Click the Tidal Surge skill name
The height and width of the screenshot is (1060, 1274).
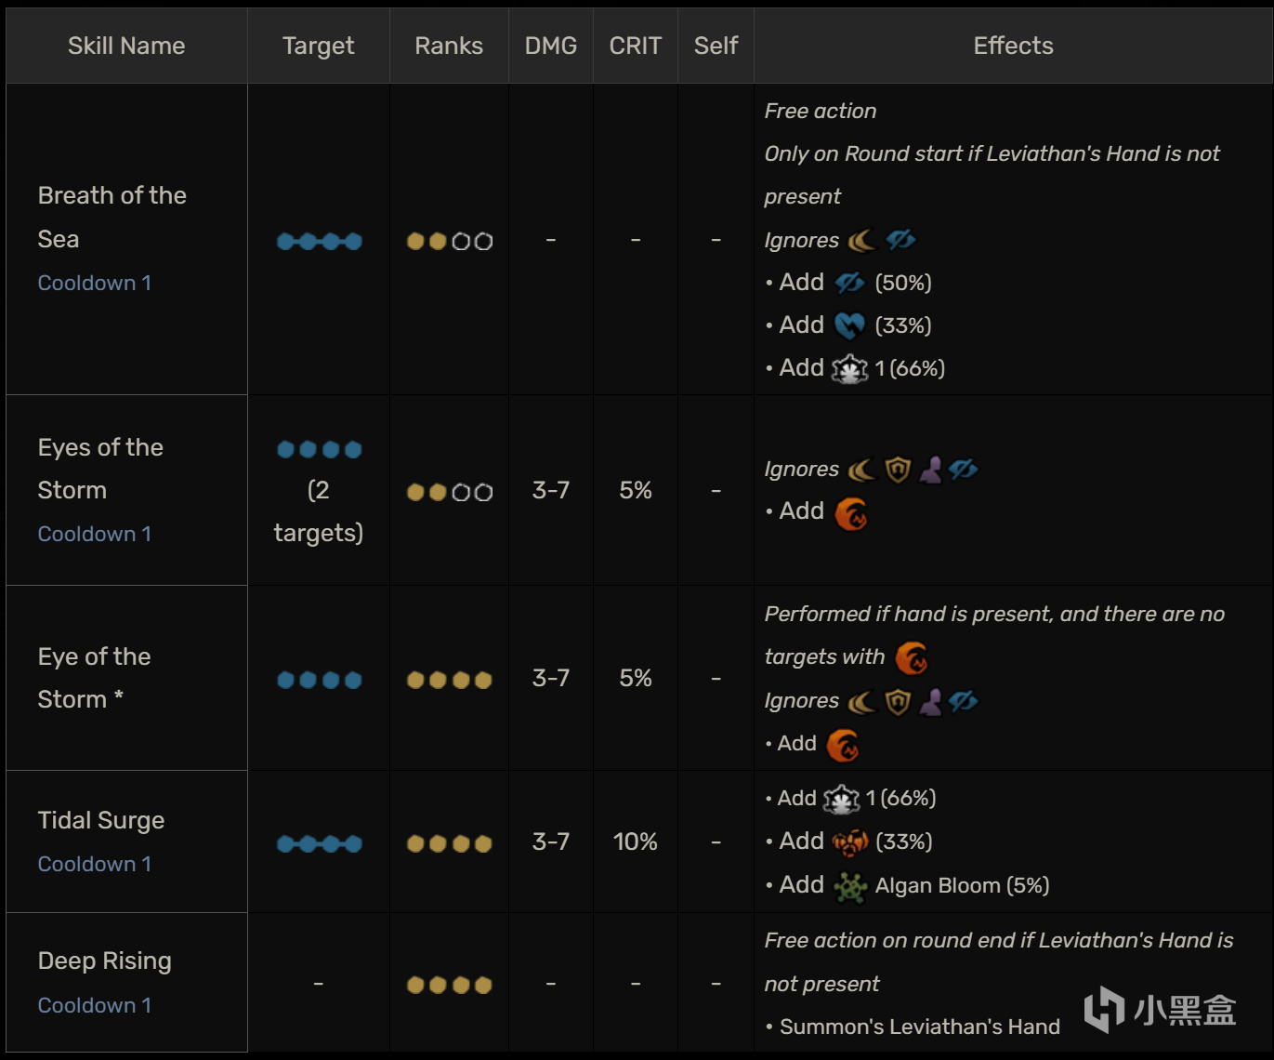pyautogui.click(x=101, y=820)
